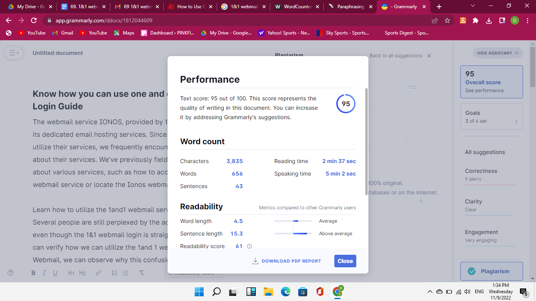536x301 pixels.
Task: Switch to the Google 1&1 webmail tab
Action: (x=242, y=7)
